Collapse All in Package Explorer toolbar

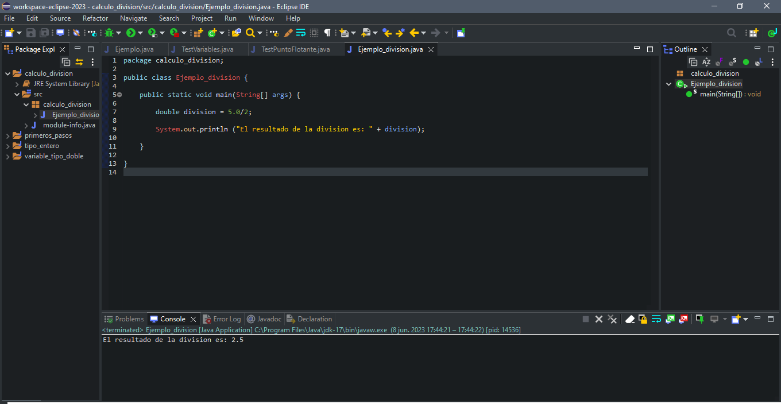pyautogui.click(x=66, y=62)
